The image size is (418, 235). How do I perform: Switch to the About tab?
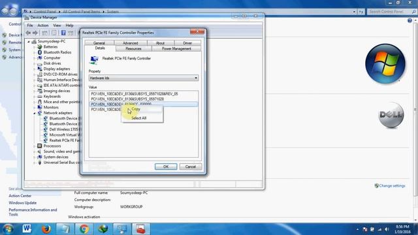click(x=160, y=43)
